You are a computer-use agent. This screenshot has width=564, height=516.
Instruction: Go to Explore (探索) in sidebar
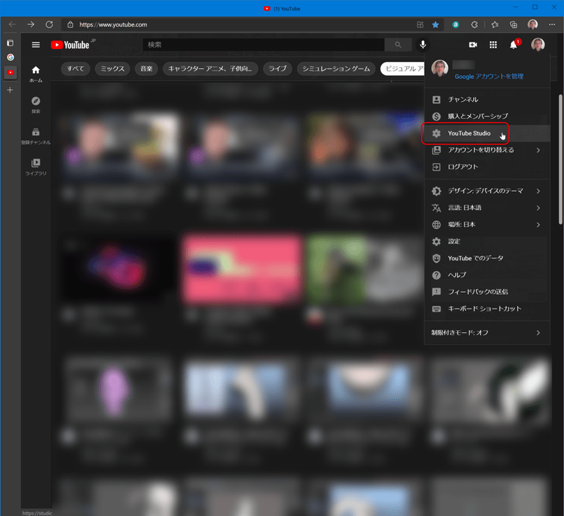point(36,104)
